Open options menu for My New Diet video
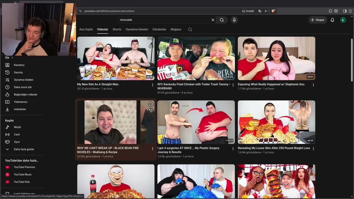This screenshot has height=199, width=354. 152,85
